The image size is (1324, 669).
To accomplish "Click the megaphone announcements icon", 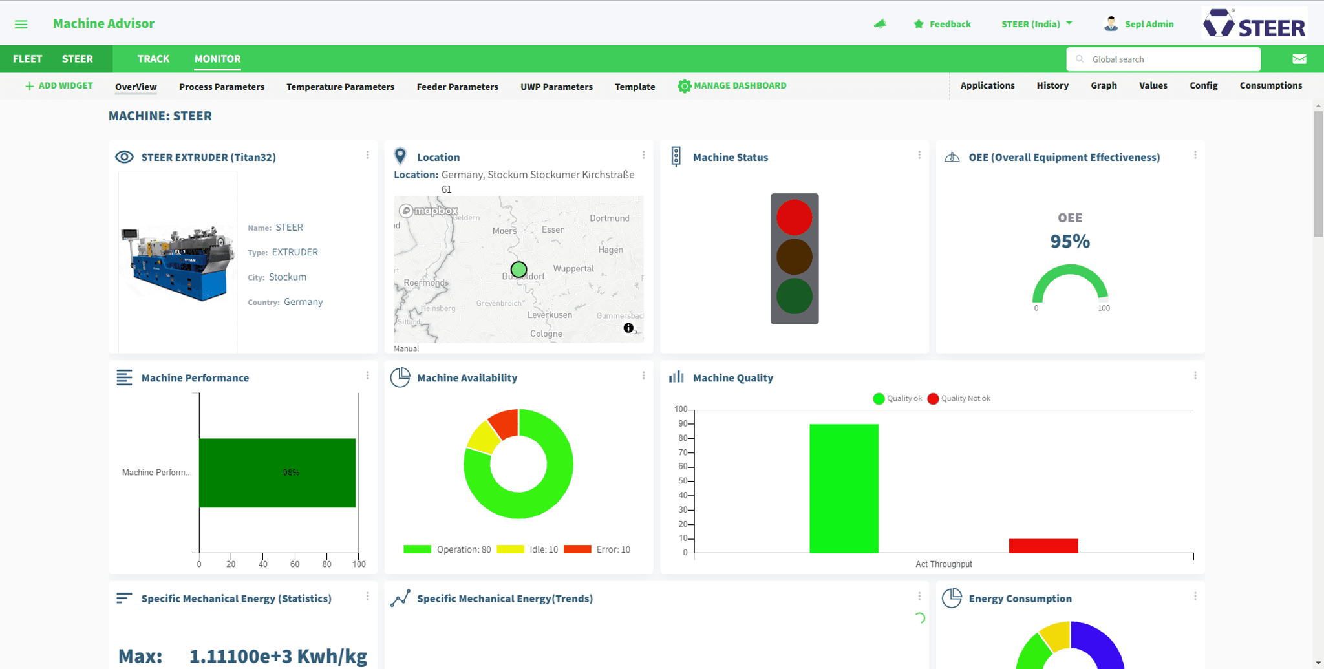I will (x=880, y=24).
